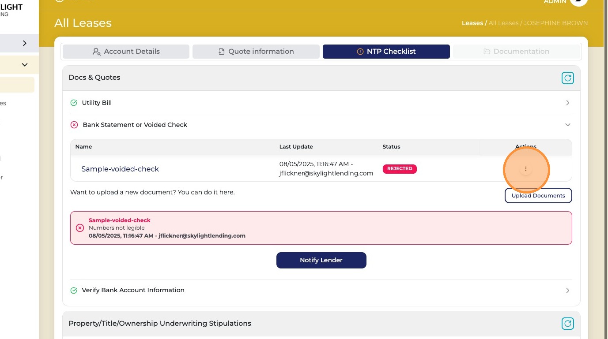Click the 'Docs & Quotes' section header
The image size is (608, 339).
click(94, 78)
